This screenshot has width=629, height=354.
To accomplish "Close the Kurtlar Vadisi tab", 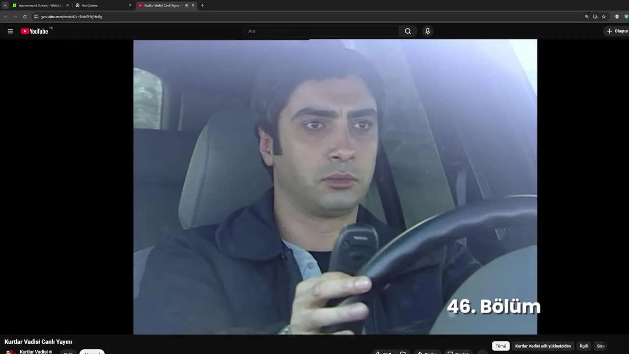I will tap(193, 5).
